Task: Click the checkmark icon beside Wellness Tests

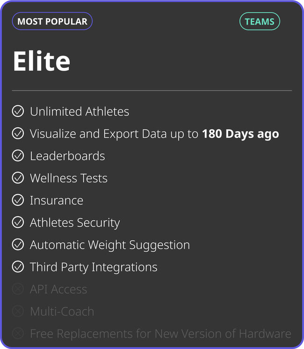Action: coord(18,178)
